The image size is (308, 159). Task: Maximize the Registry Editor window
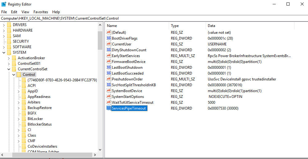pos(288,4)
